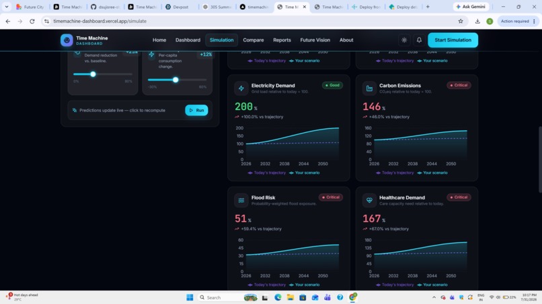Open the tab search dropdown arrow
Screen dimensions: 542x304
click(7, 7)
